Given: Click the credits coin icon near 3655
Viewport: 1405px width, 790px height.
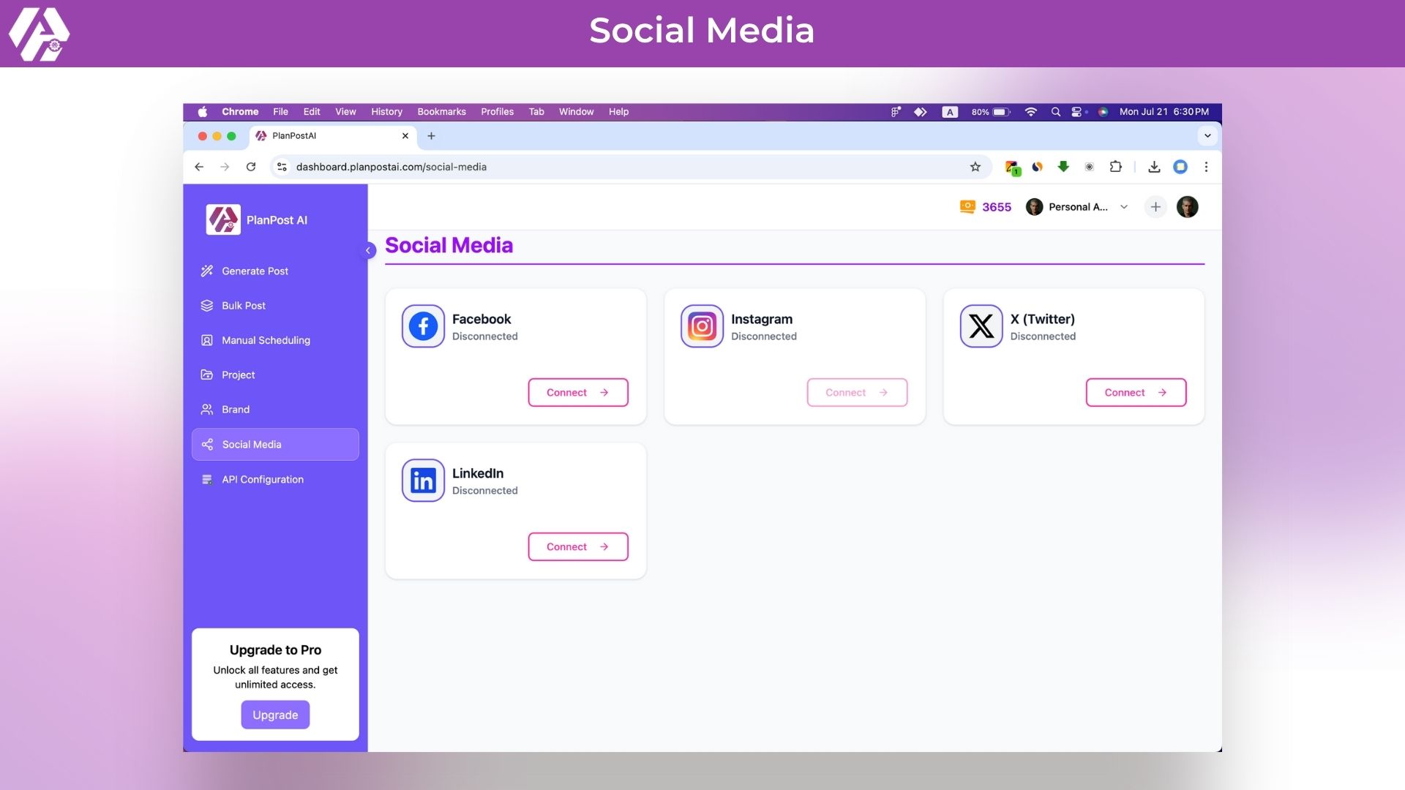Looking at the screenshot, I should (x=967, y=207).
